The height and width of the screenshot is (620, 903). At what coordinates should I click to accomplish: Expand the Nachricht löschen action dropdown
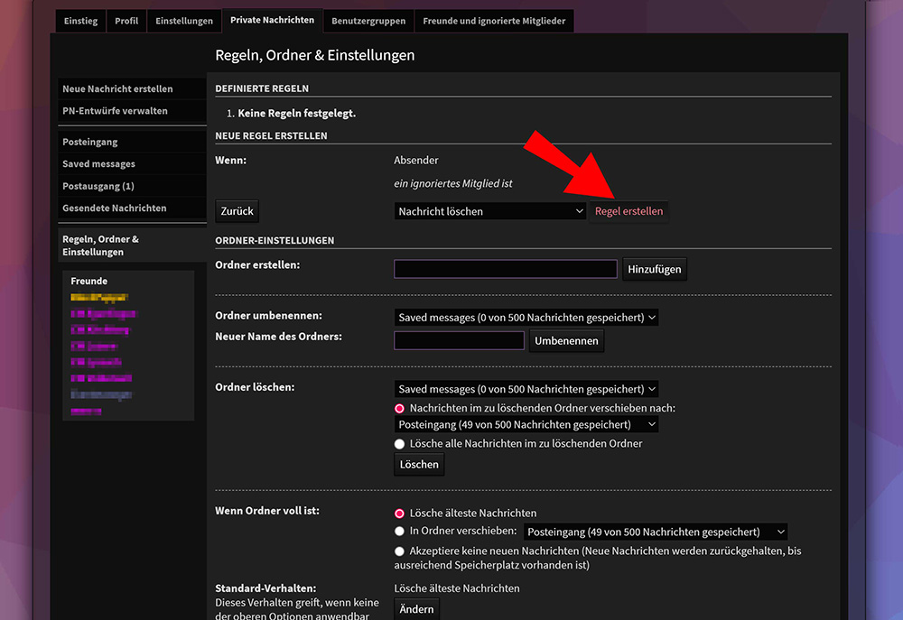click(491, 211)
